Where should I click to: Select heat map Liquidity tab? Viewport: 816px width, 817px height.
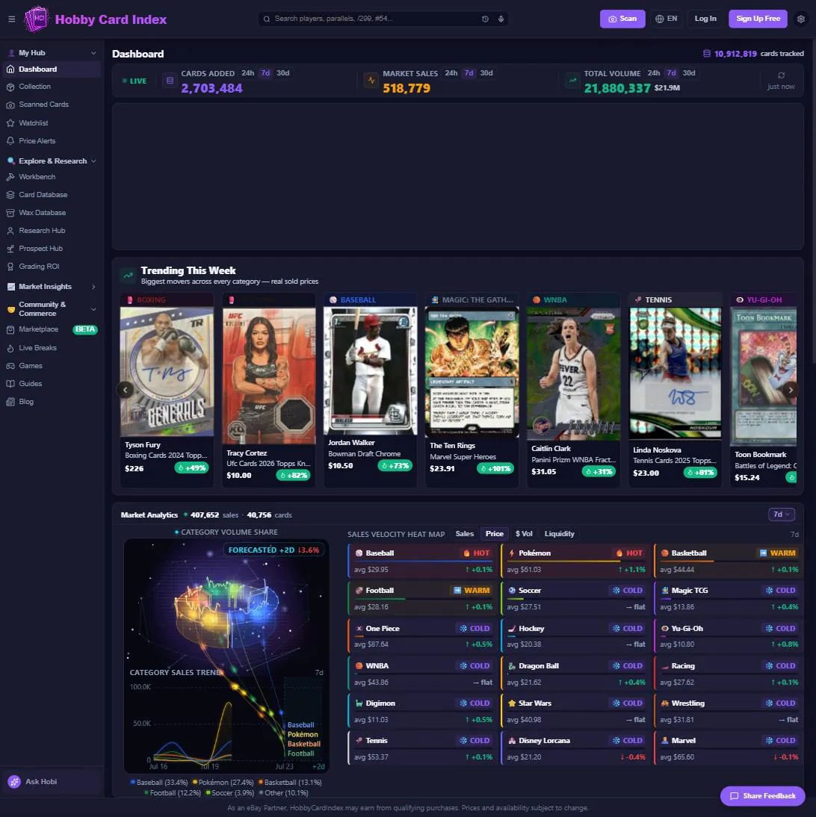(559, 534)
